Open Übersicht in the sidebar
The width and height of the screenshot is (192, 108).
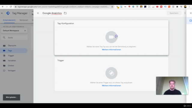pyautogui.click(x=12, y=46)
